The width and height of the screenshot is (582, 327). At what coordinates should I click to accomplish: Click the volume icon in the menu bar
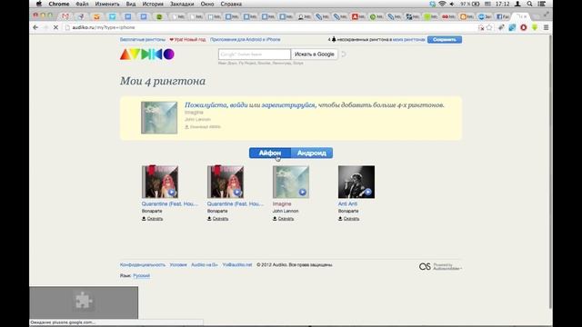tap(452, 4)
